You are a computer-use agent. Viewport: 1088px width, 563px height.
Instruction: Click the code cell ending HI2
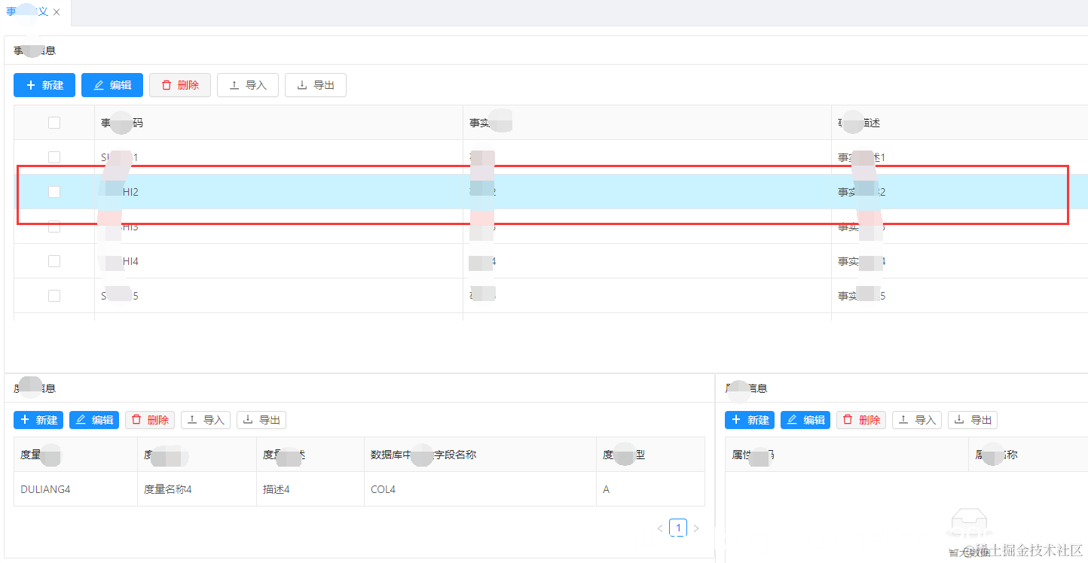click(279, 192)
